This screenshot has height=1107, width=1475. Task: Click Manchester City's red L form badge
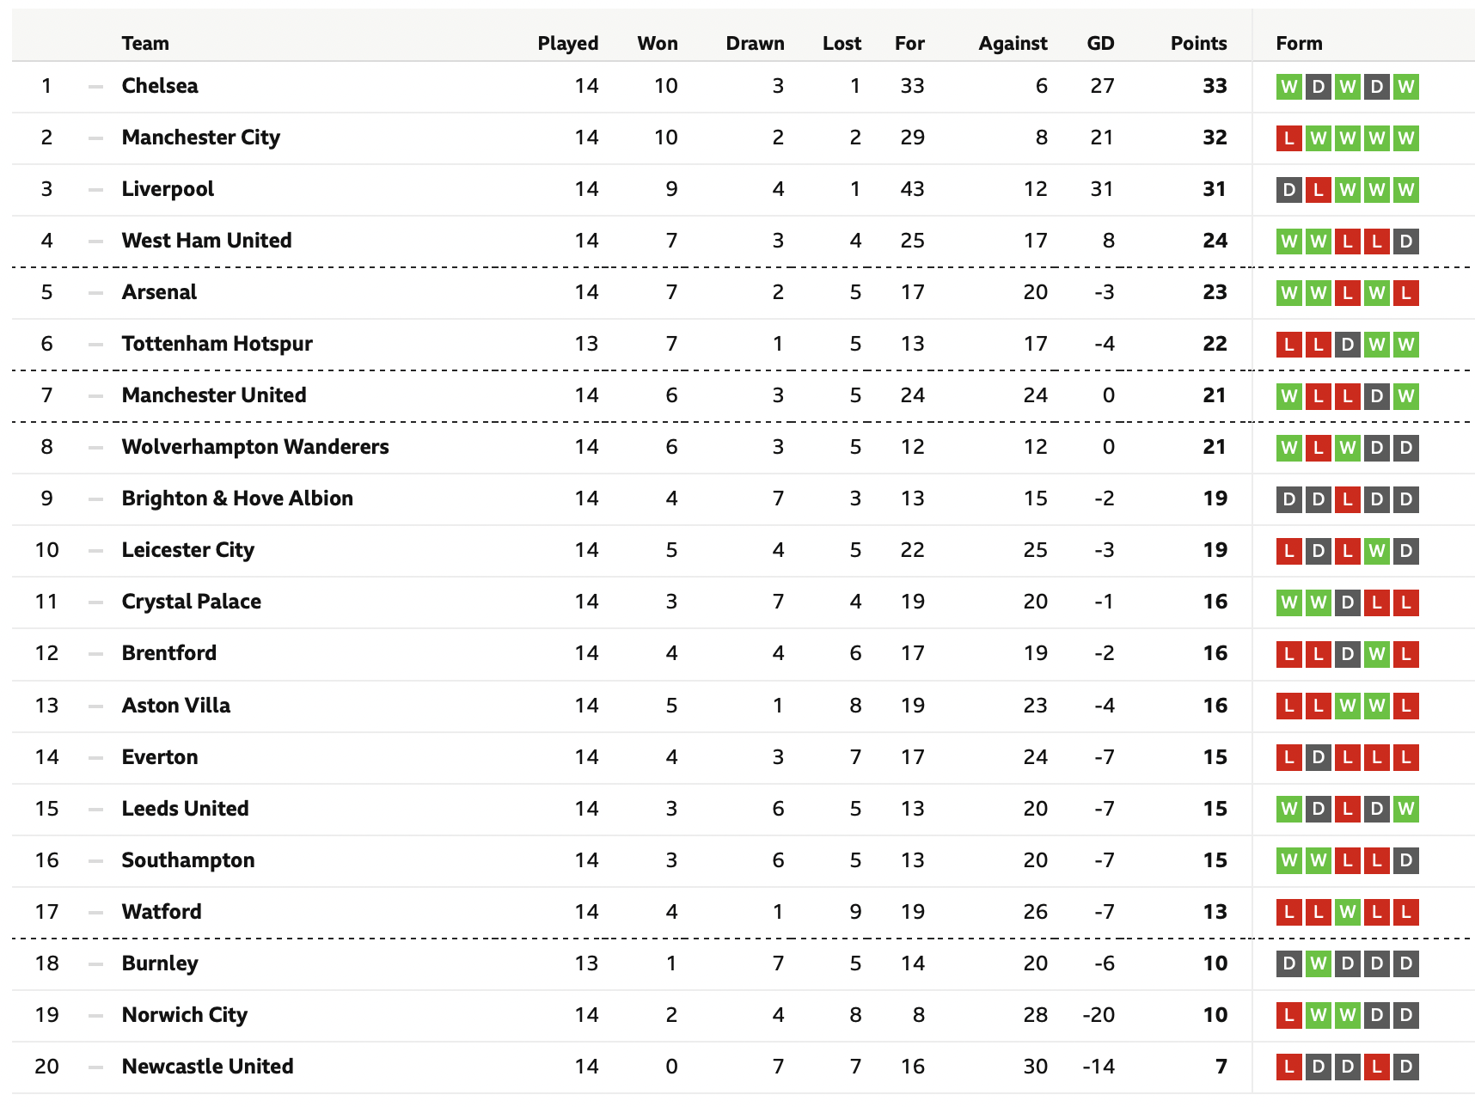1288,138
